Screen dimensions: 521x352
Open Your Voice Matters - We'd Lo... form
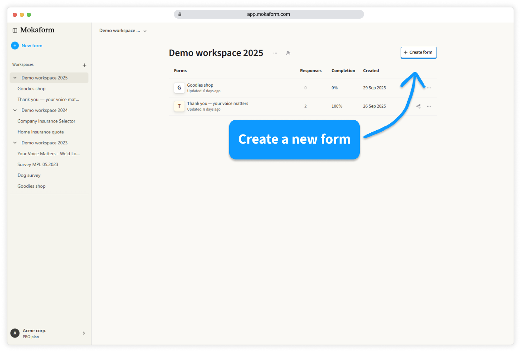point(49,154)
